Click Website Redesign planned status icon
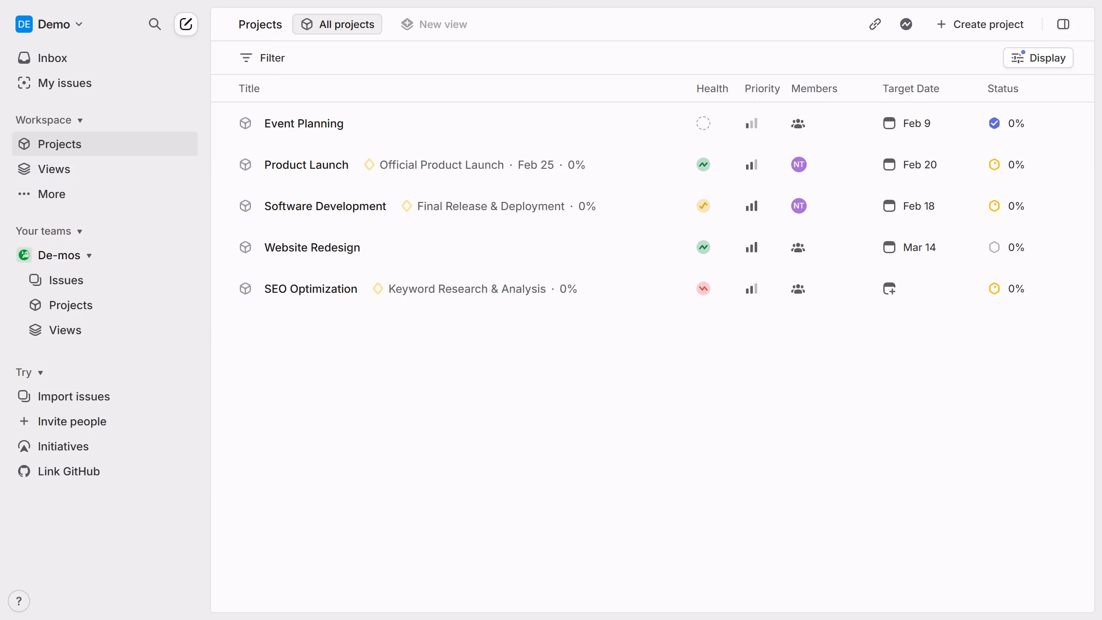1102x620 pixels. [x=994, y=248]
